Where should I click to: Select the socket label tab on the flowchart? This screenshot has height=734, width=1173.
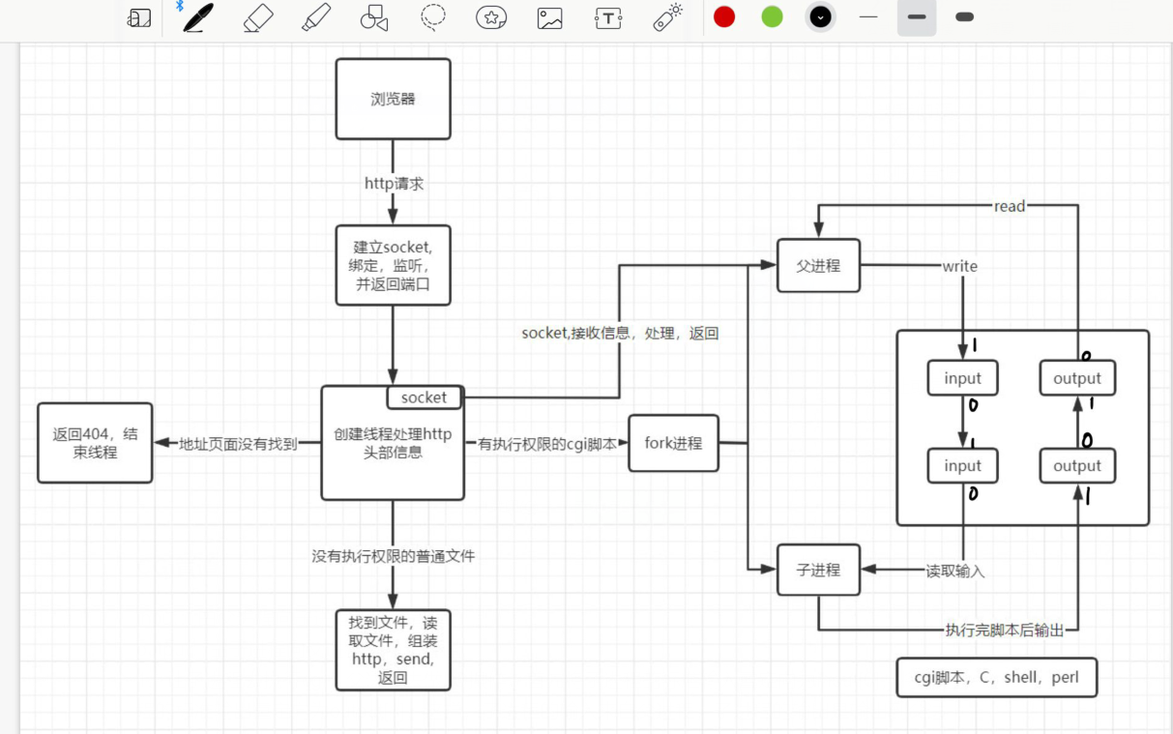point(424,396)
